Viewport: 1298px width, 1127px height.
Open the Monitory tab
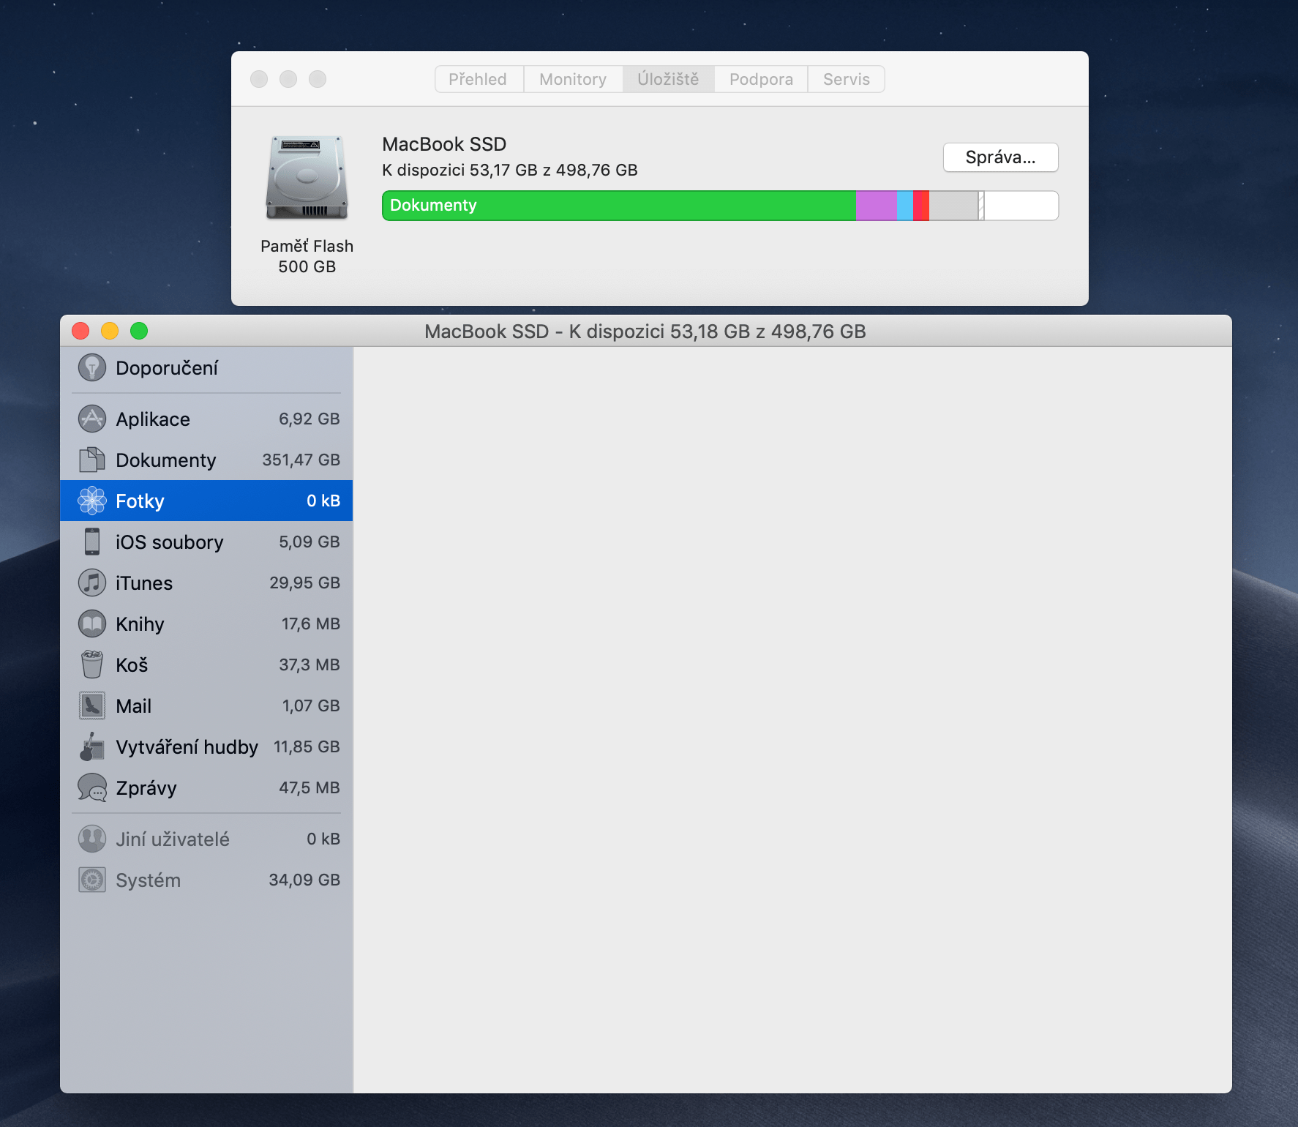coord(573,79)
